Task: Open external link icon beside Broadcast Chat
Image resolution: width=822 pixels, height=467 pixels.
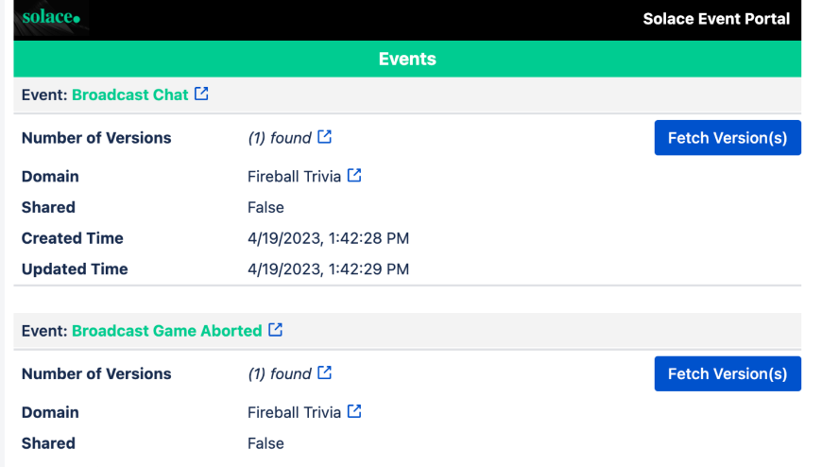Action: click(x=201, y=95)
